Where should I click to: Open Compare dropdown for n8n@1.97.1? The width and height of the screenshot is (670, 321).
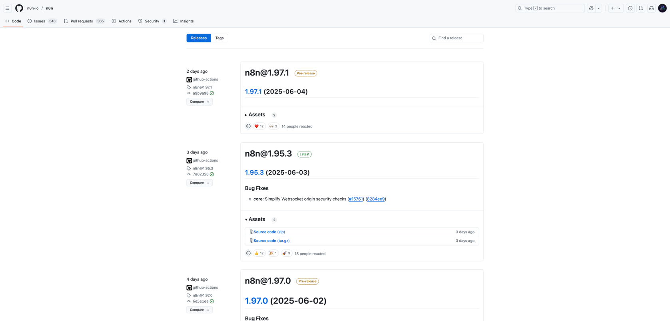coord(199,102)
